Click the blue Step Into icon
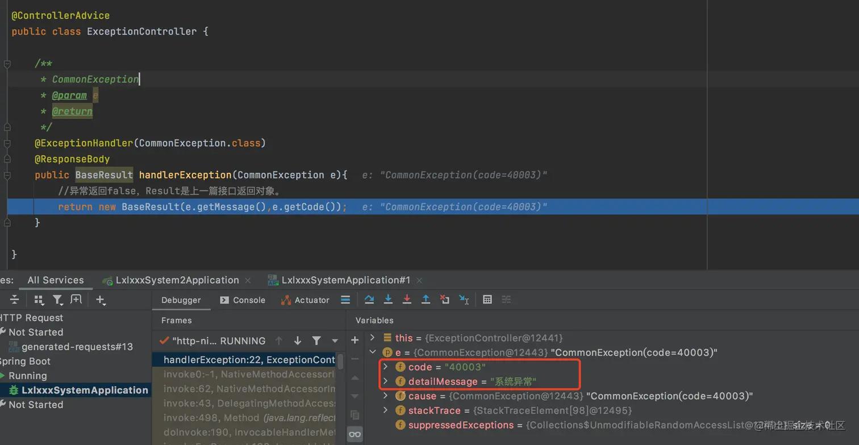859x445 pixels. point(388,300)
